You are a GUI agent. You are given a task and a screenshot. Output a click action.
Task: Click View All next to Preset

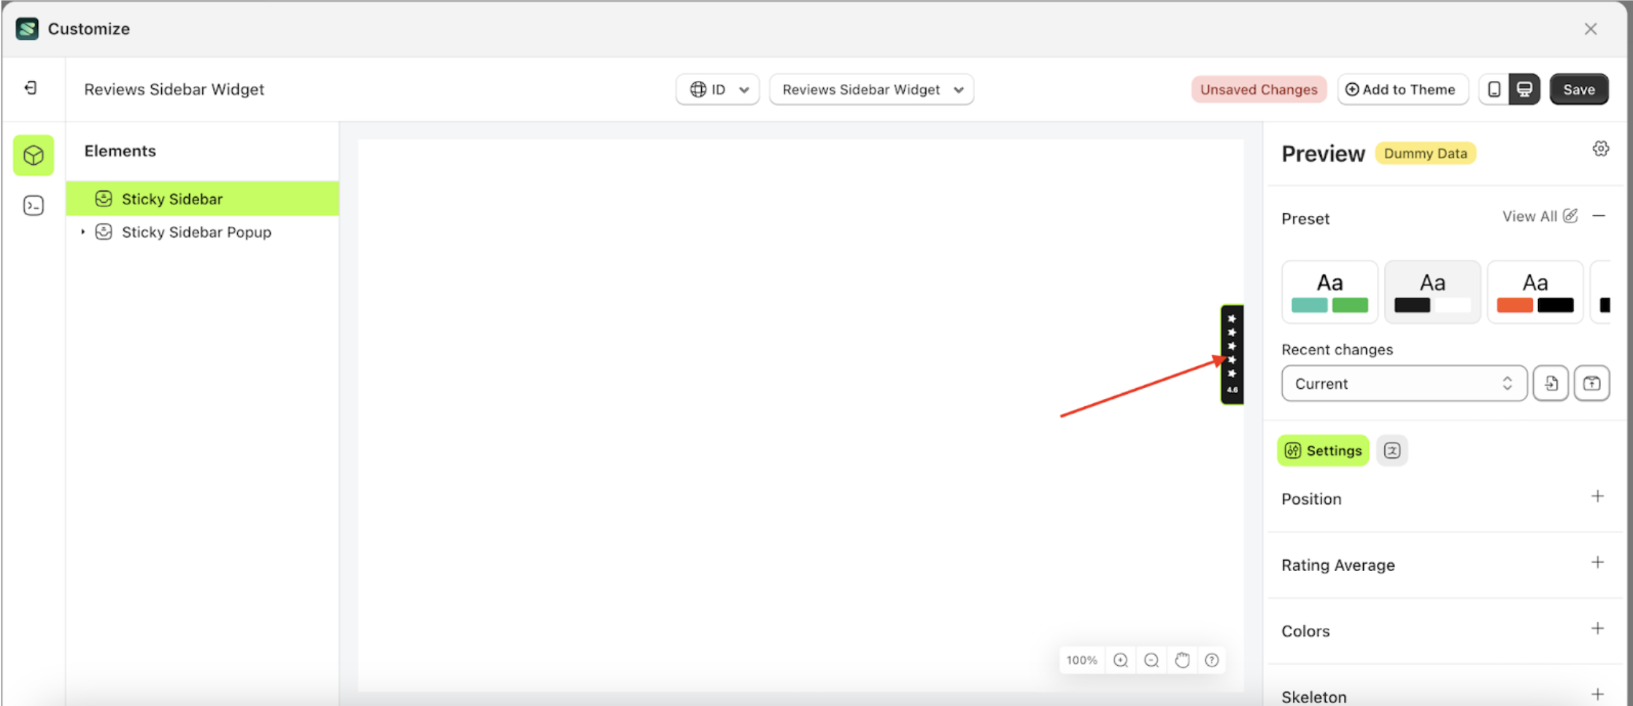[1530, 216]
